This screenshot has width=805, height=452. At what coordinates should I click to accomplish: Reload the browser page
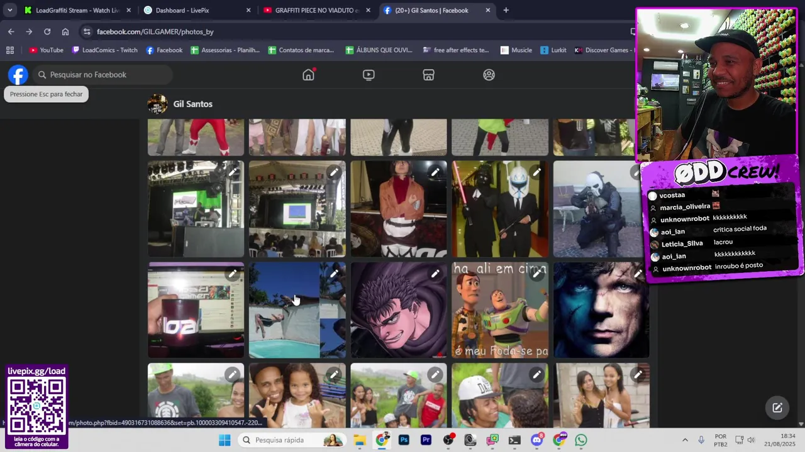[x=47, y=31]
